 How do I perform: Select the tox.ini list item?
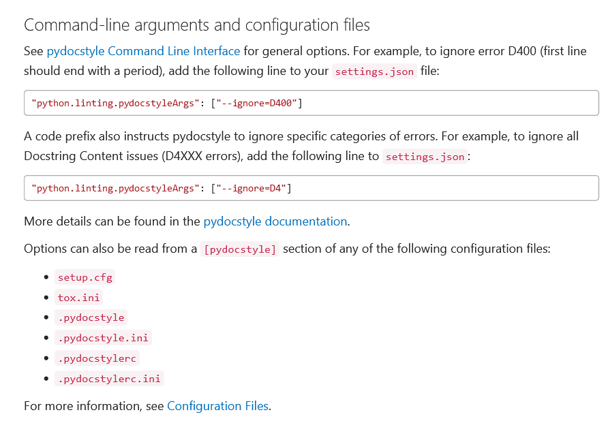point(80,298)
